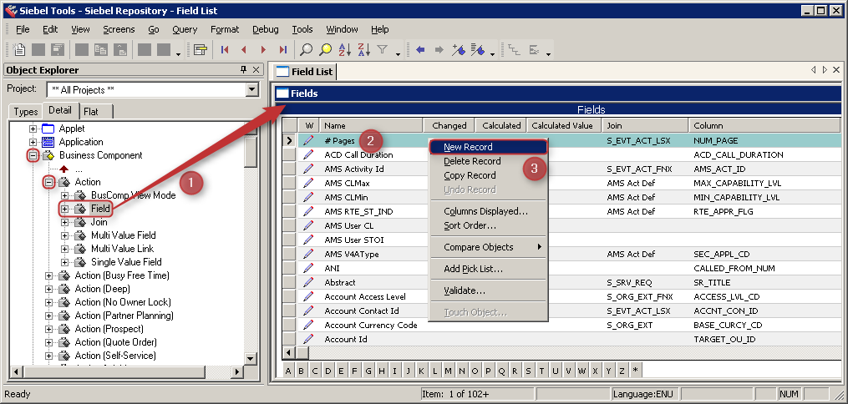The height and width of the screenshot is (404, 848).
Task: Expand the Multi Value Field node
Action: click(65, 235)
